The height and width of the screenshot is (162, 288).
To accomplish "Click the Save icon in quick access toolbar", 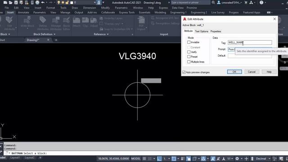I will [16, 3].
